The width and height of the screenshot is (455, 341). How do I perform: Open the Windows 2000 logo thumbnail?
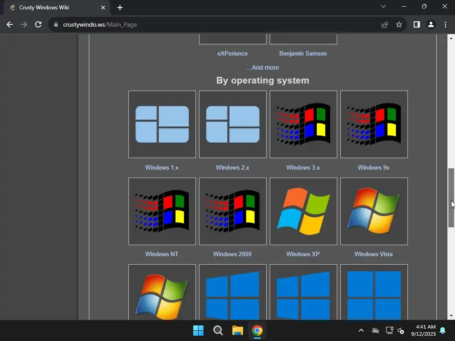(x=233, y=211)
